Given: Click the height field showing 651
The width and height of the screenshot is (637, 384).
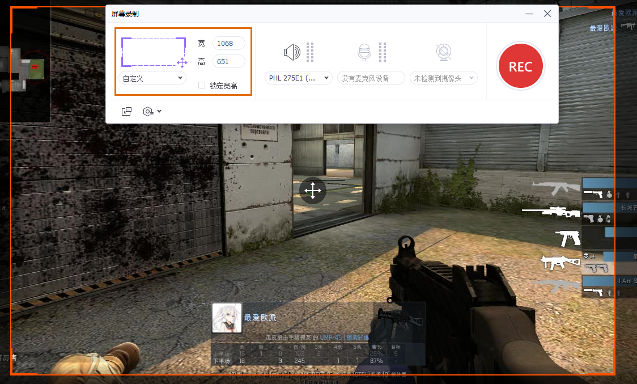Looking at the screenshot, I should click(x=229, y=61).
